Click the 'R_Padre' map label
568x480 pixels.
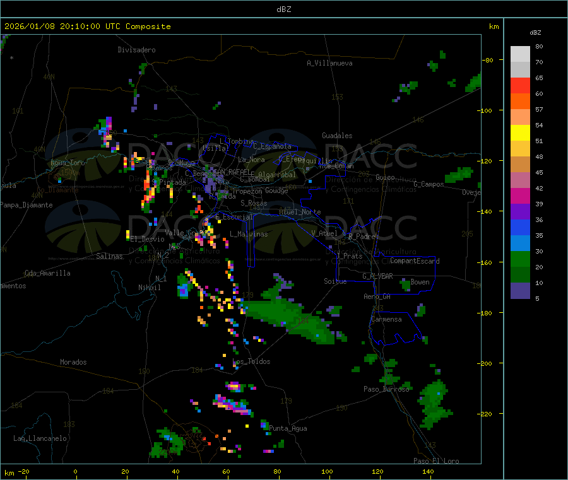point(362,237)
